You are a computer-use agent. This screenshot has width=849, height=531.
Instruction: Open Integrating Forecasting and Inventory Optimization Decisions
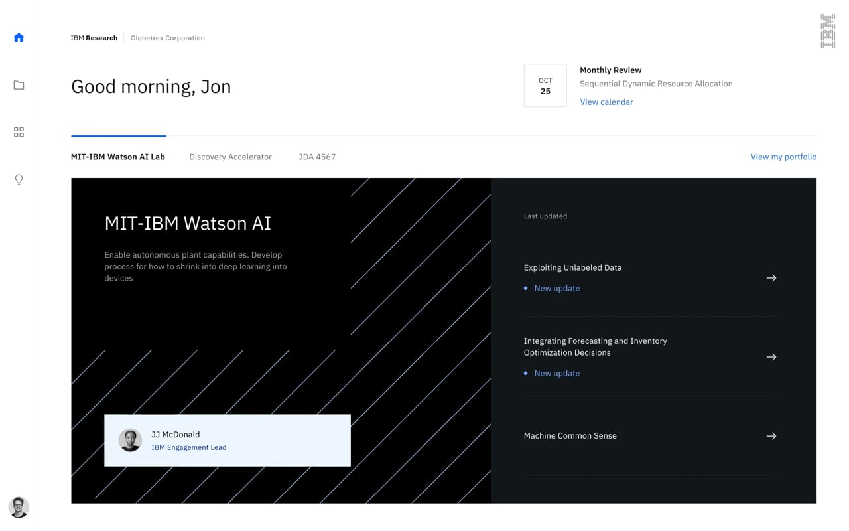click(771, 357)
